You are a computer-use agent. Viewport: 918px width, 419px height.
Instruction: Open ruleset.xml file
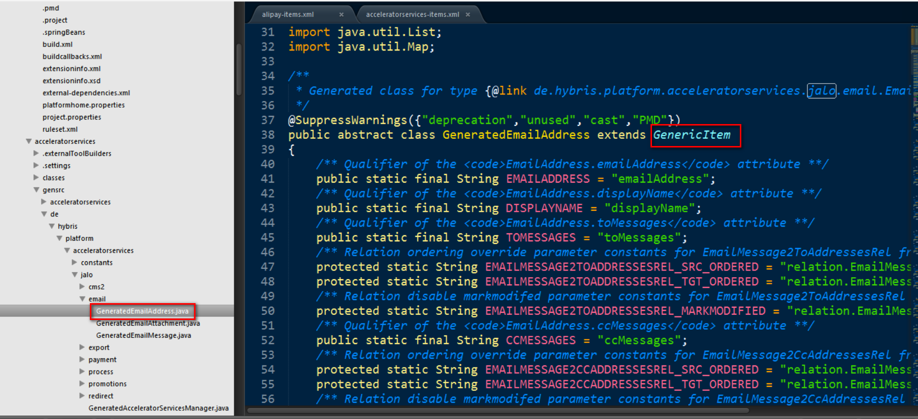[60, 129]
